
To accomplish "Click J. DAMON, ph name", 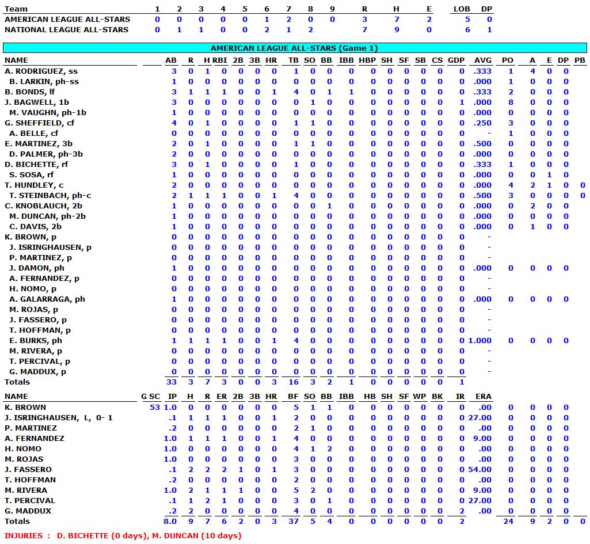I will (36, 268).
